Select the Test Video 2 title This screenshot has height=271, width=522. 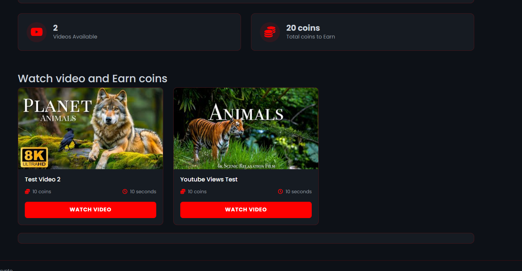point(43,179)
